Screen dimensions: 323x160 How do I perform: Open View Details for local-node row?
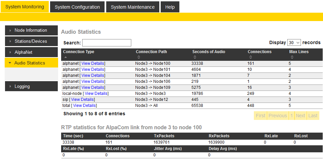point(96,94)
